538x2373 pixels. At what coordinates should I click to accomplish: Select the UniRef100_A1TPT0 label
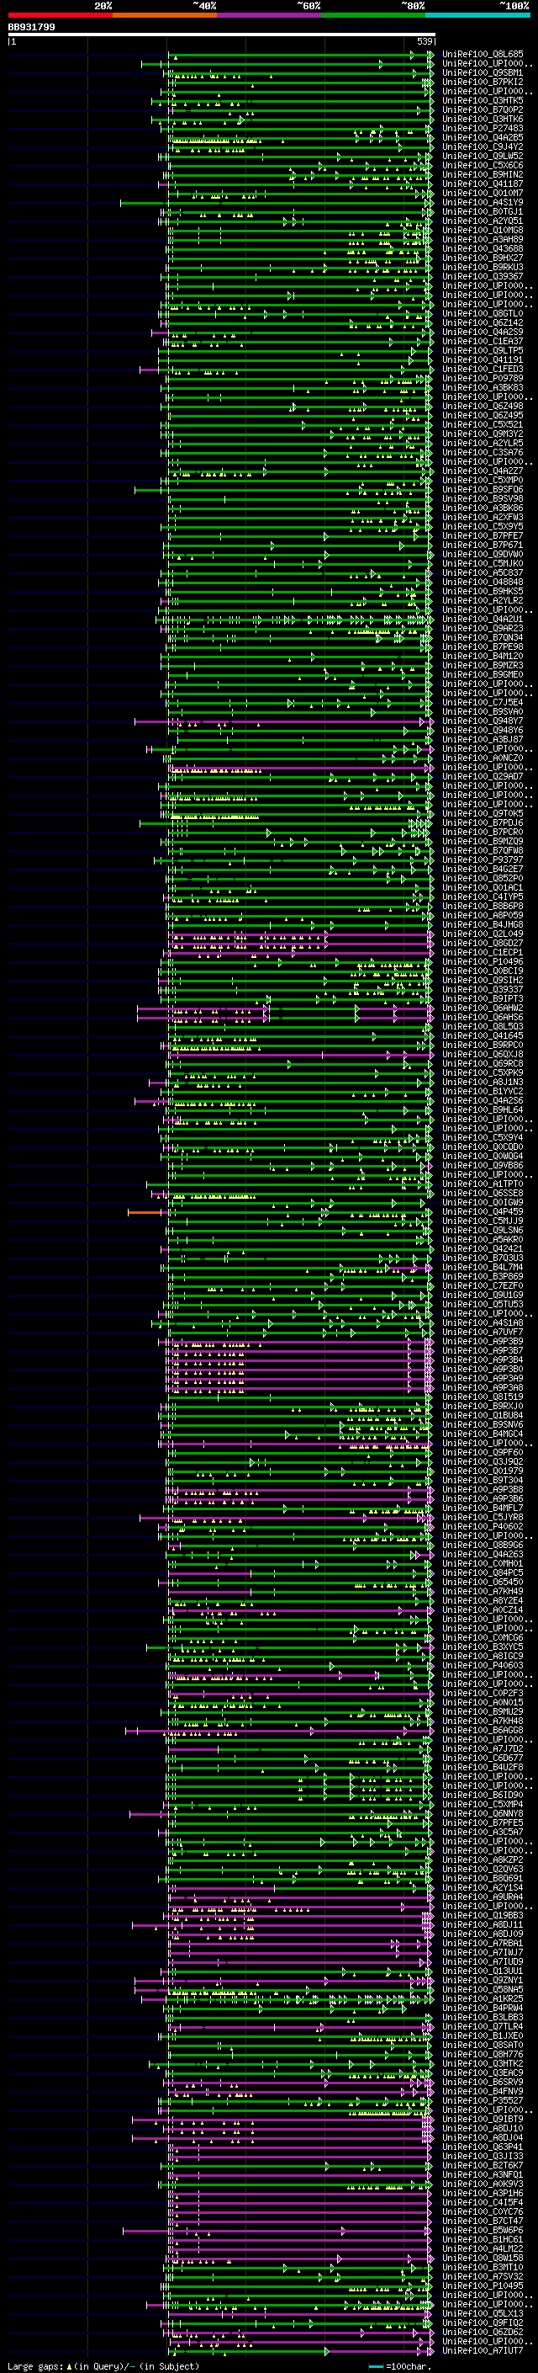click(x=483, y=1184)
